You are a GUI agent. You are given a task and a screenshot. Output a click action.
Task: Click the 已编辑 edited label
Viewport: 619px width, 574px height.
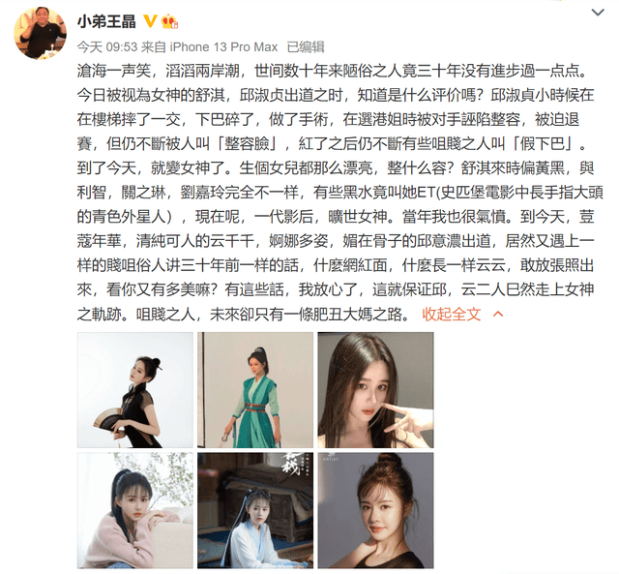click(x=306, y=47)
